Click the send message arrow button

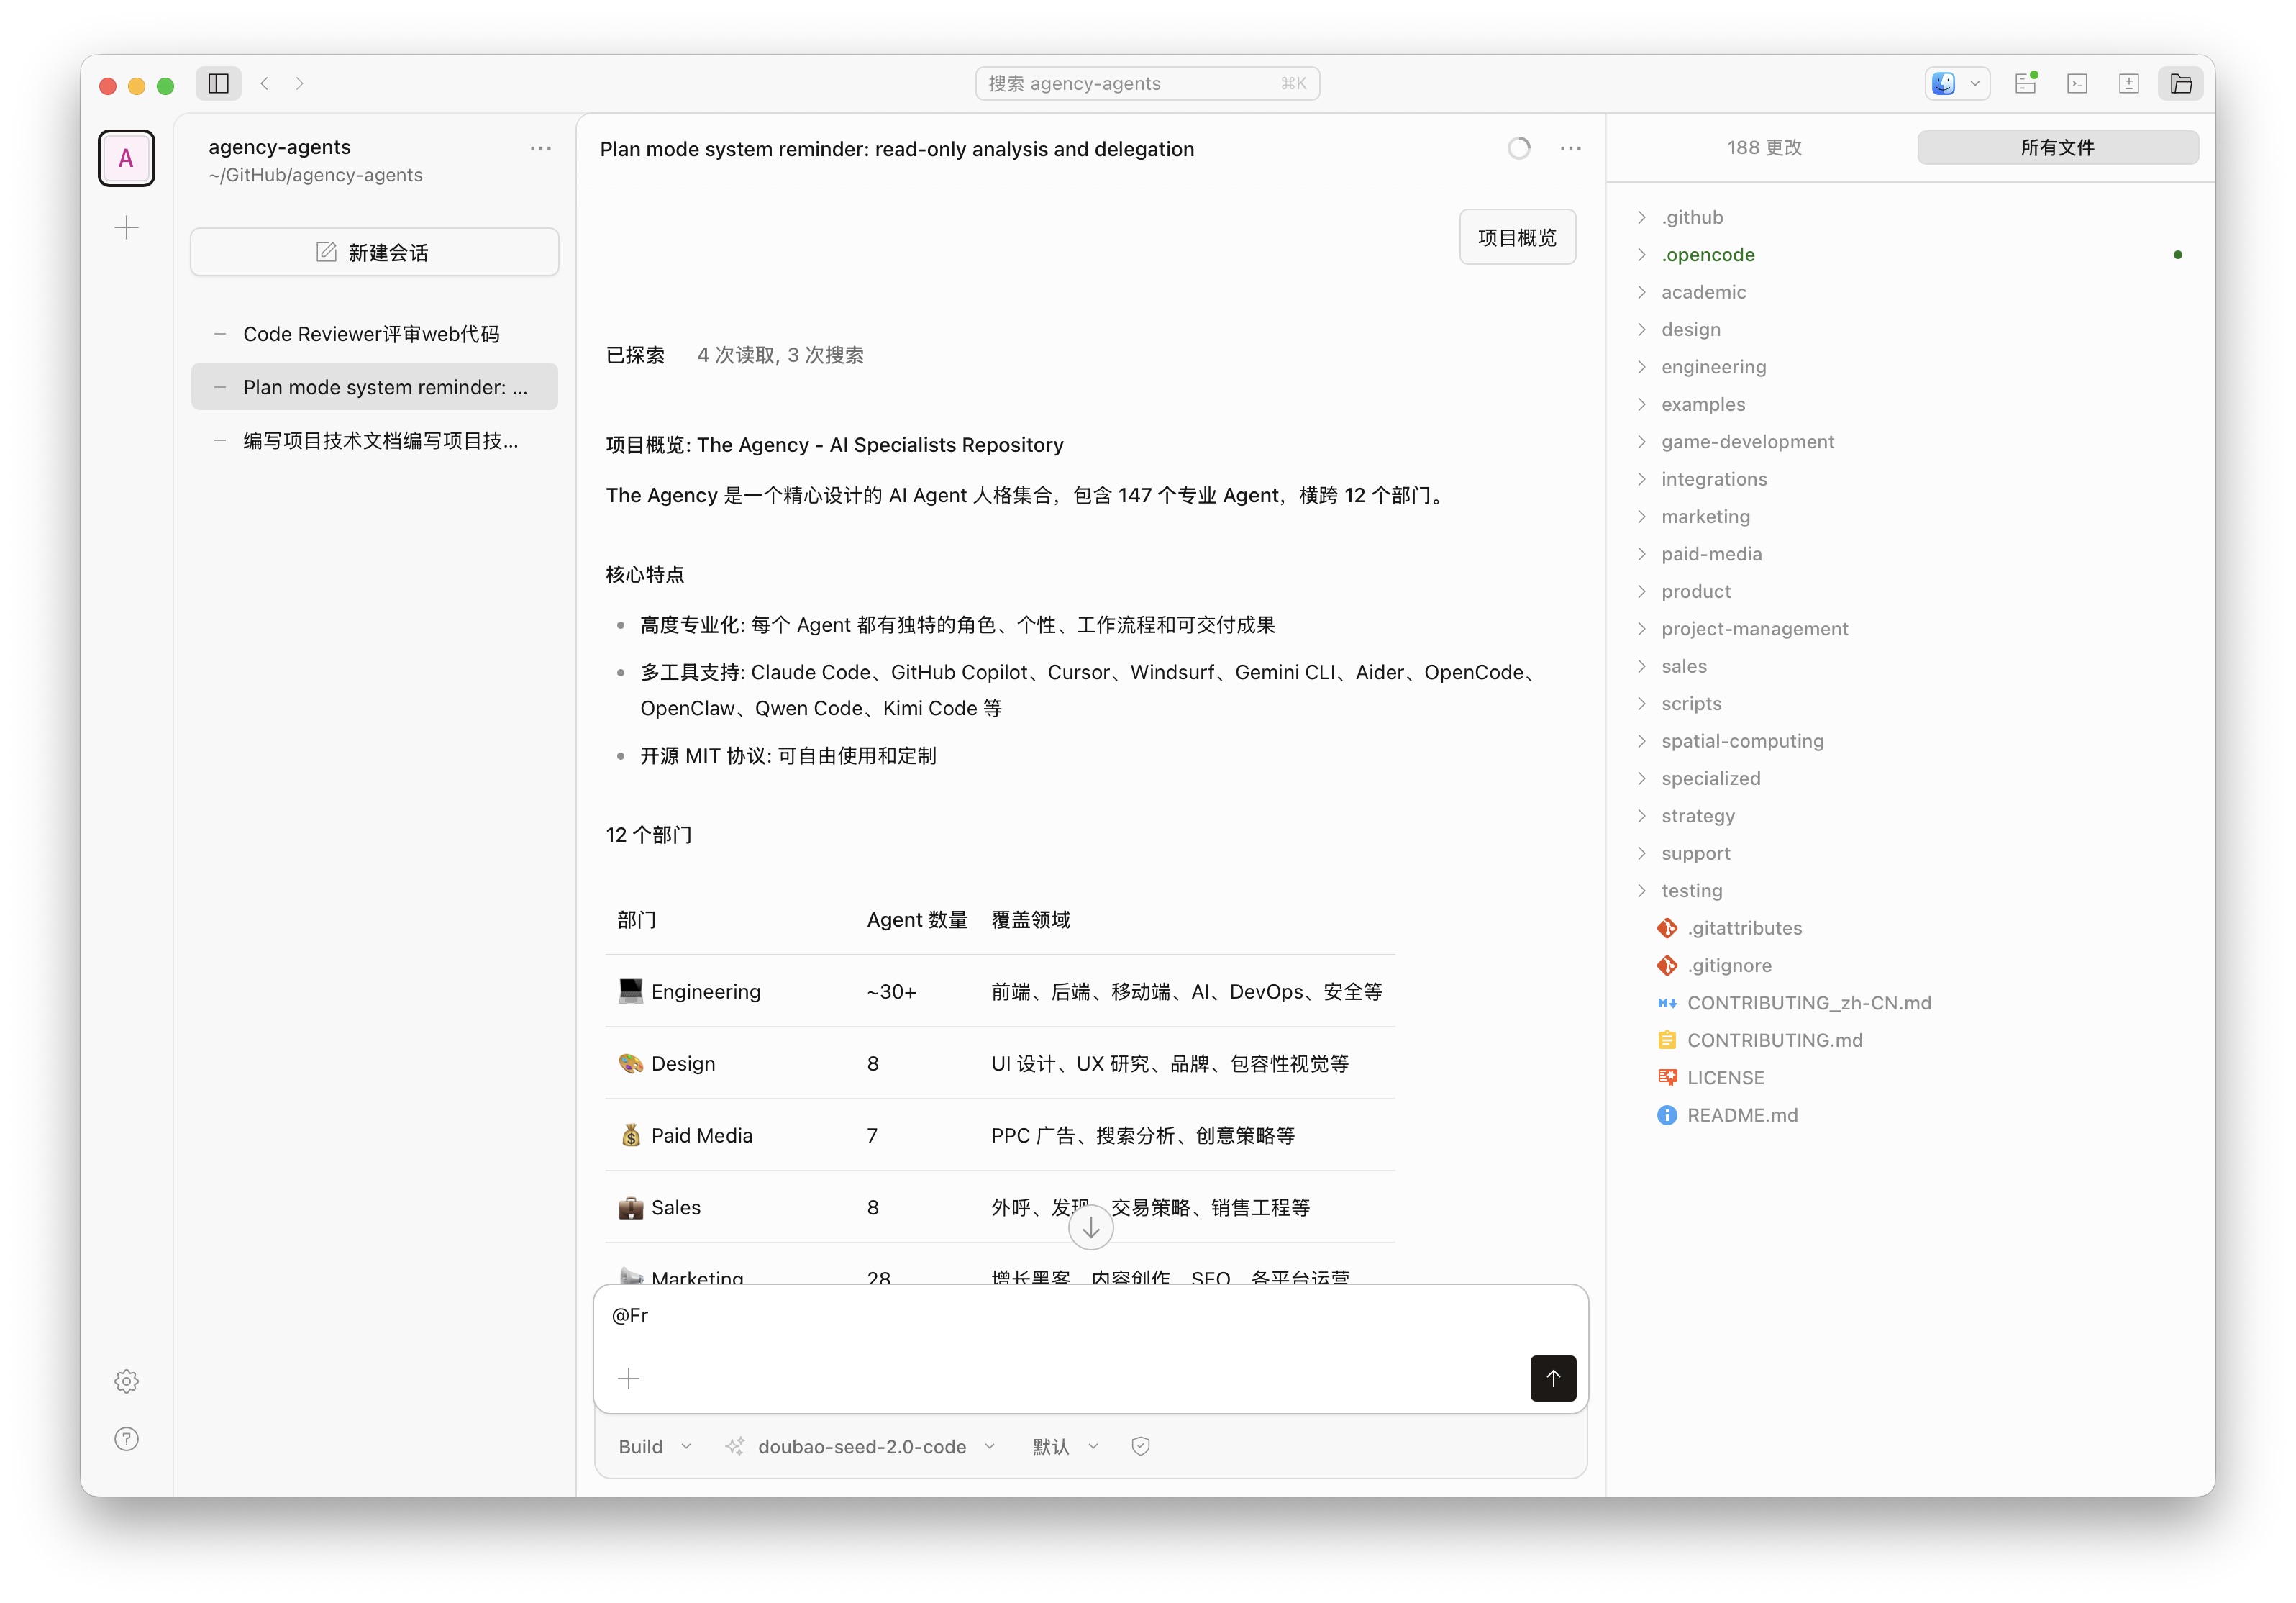(1552, 1378)
